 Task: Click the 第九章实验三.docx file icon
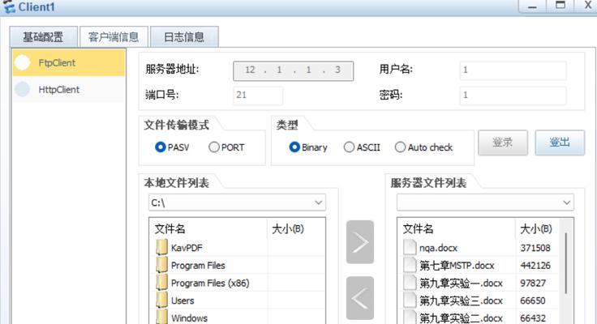(x=410, y=300)
